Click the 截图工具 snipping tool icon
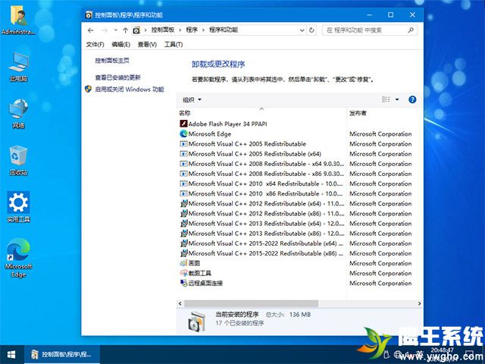 tap(183, 273)
